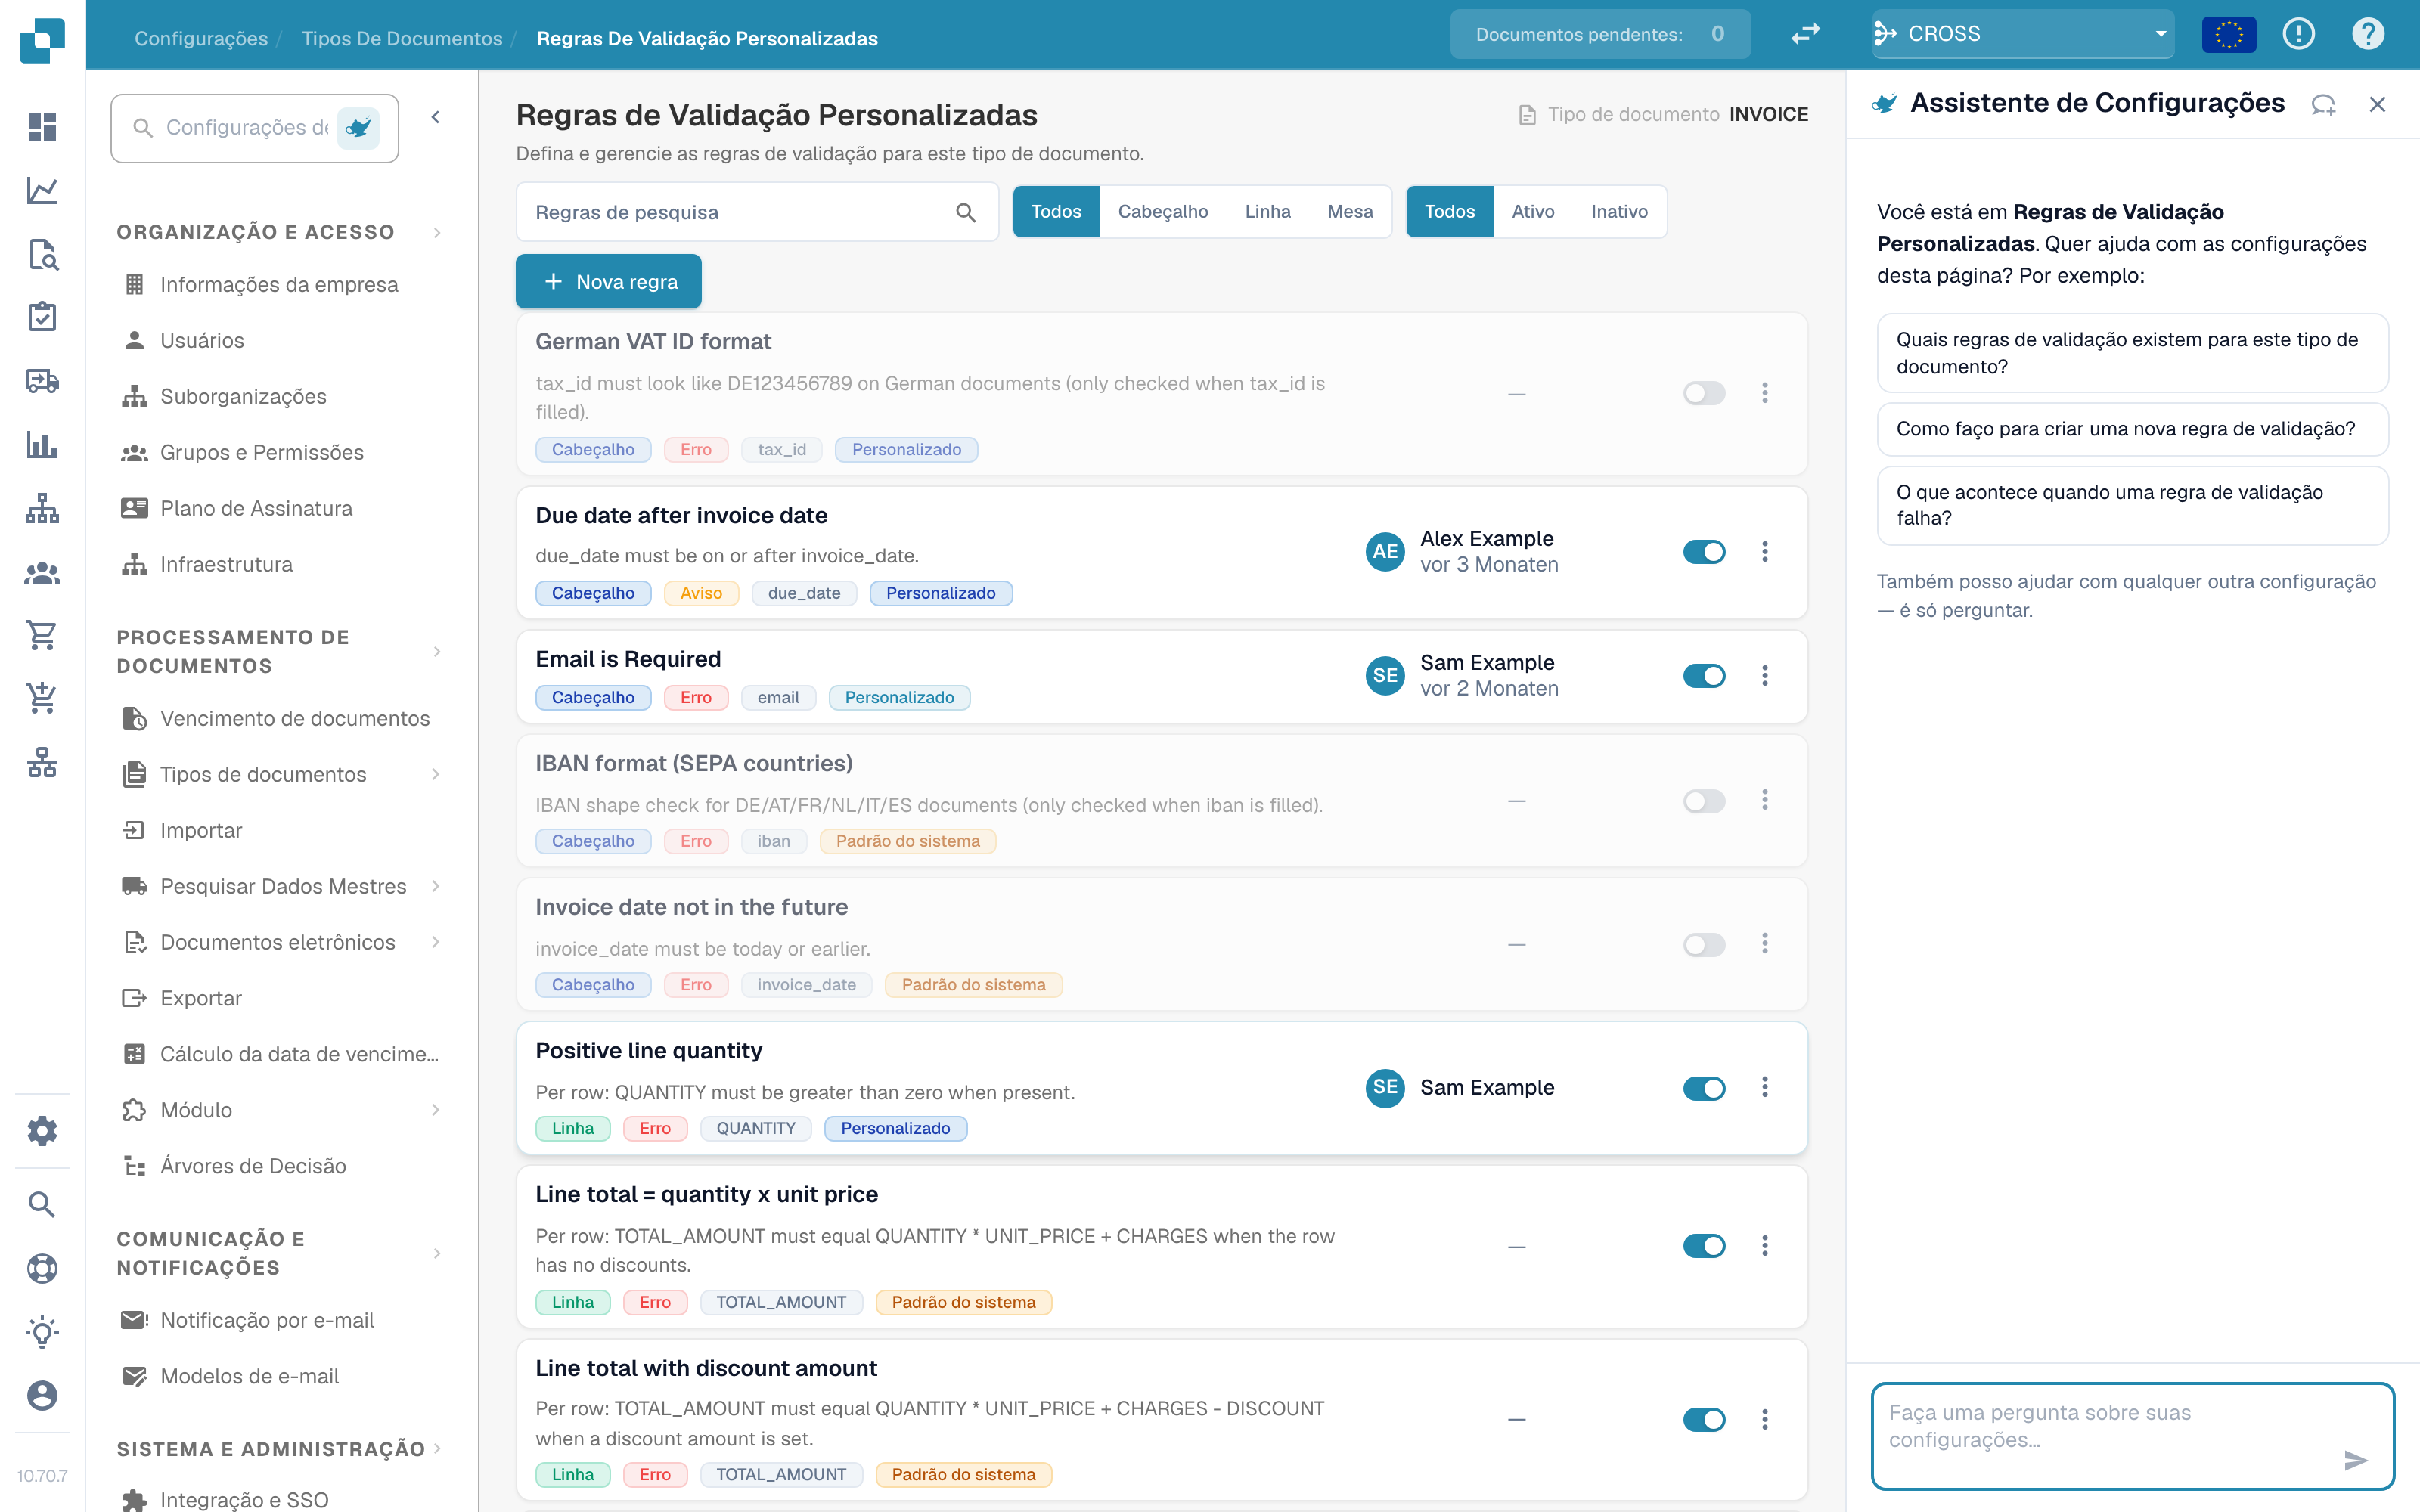The image size is (2420, 1512).
Task: Disable the Due date after invoice date rule
Action: pos(1704,552)
